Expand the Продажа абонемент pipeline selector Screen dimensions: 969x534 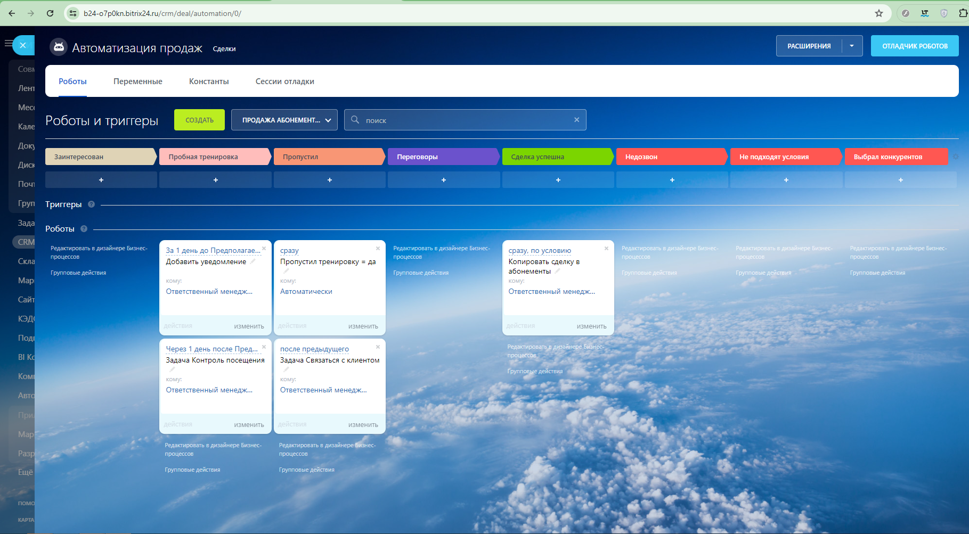(x=284, y=120)
